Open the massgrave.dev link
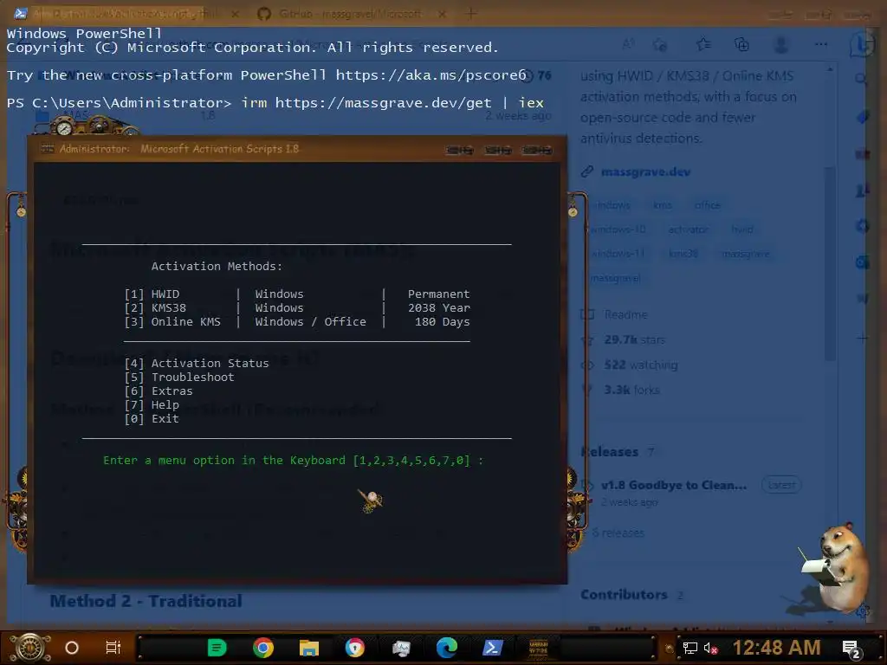 pyautogui.click(x=645, y=172)
